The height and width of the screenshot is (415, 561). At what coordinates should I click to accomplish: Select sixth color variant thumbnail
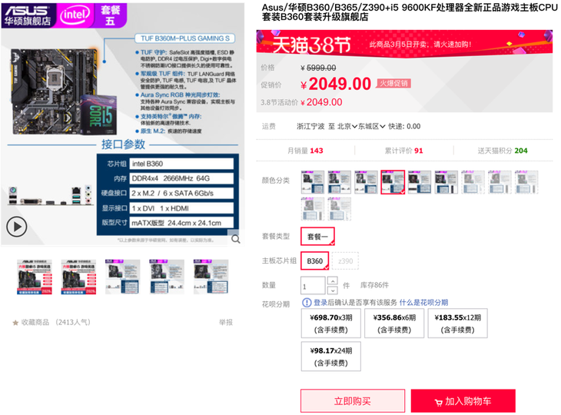click(446, 182)
